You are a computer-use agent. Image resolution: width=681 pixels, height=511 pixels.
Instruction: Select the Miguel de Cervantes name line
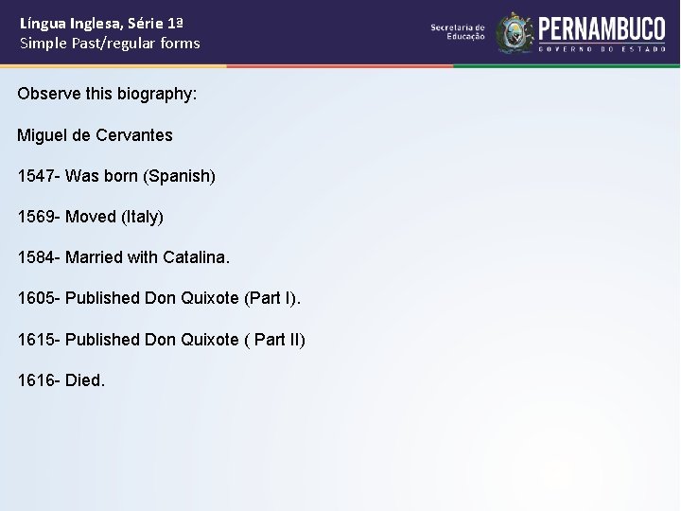coord(95,135)
